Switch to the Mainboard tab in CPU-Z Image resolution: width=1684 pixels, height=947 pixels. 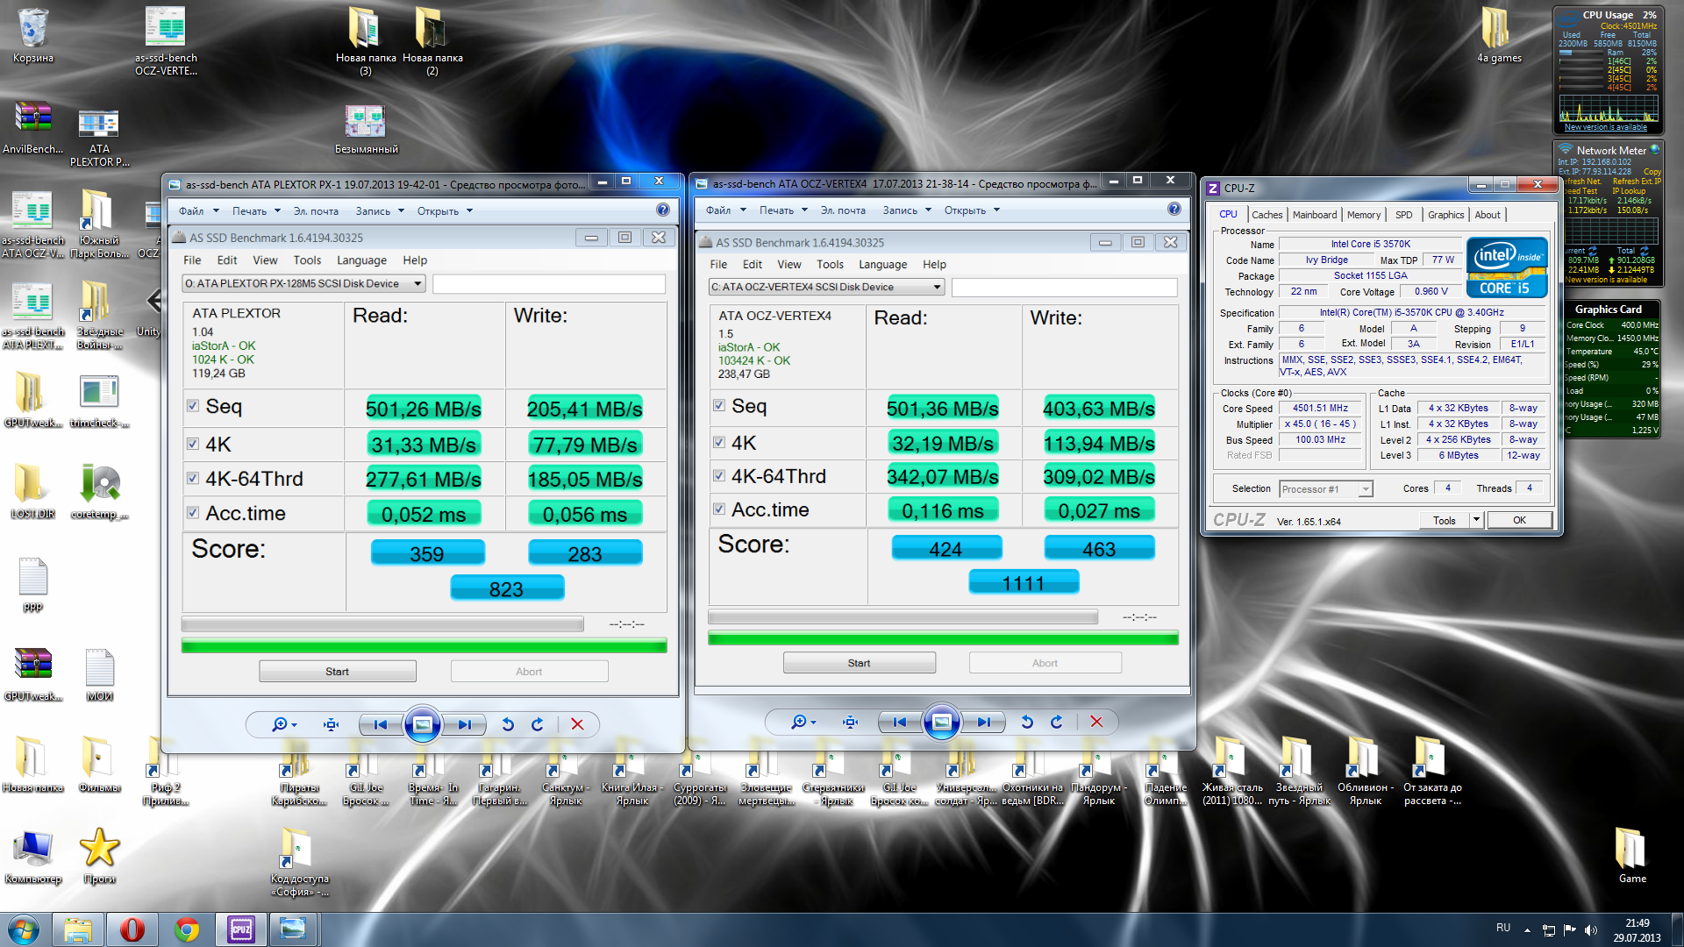(1315, 215)
